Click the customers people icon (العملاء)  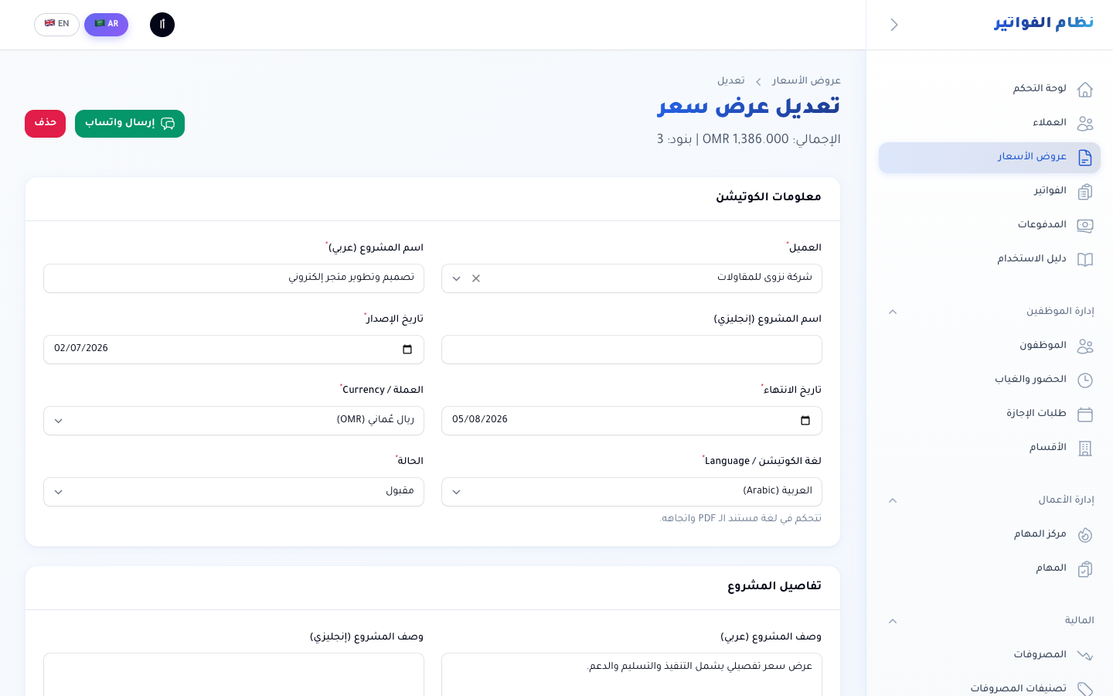(1085, 124)
